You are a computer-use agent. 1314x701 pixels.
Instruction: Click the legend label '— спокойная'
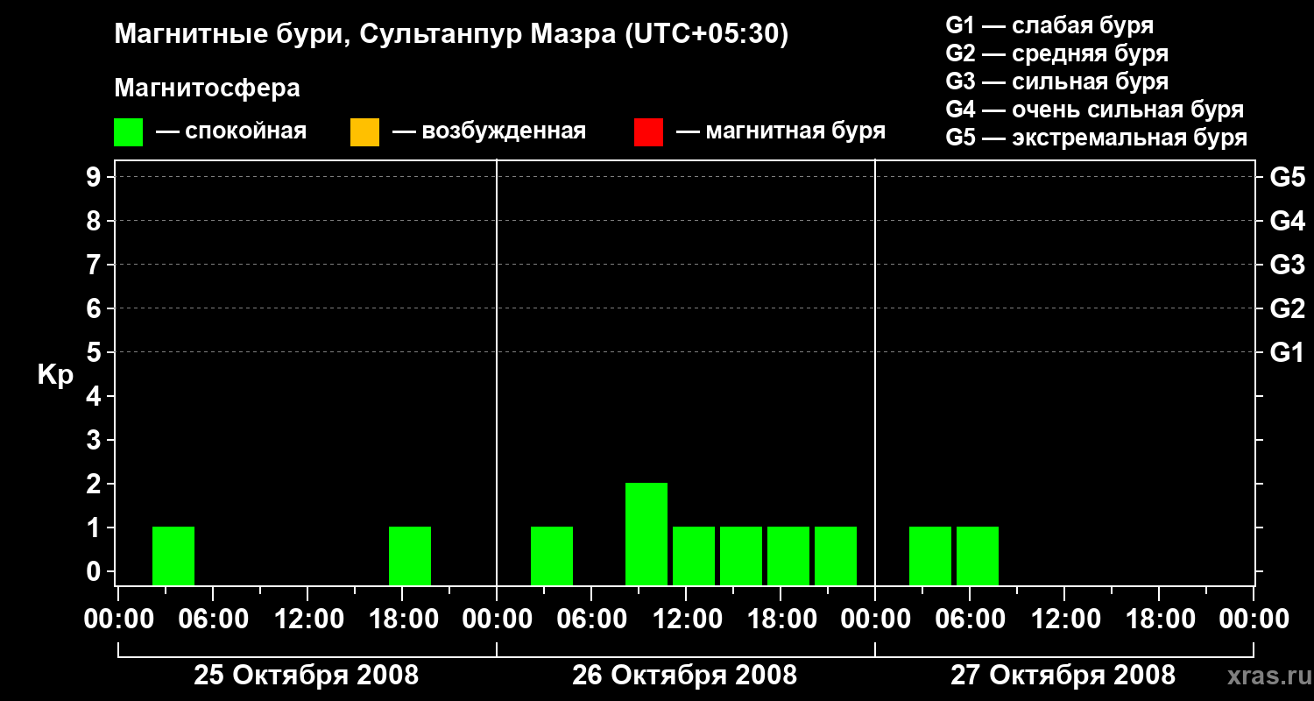click(x=231, y=131)
